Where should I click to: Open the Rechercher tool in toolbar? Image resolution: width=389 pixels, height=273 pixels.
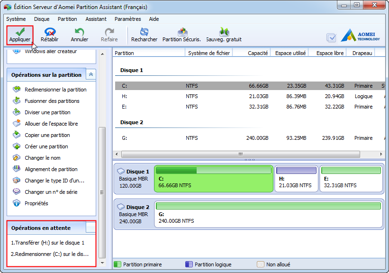144,35
